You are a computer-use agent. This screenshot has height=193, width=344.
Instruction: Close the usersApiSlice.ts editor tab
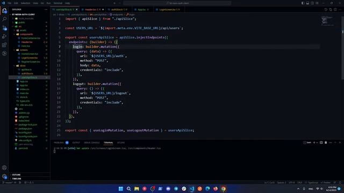pyautogui.click(x=76, y=10)
